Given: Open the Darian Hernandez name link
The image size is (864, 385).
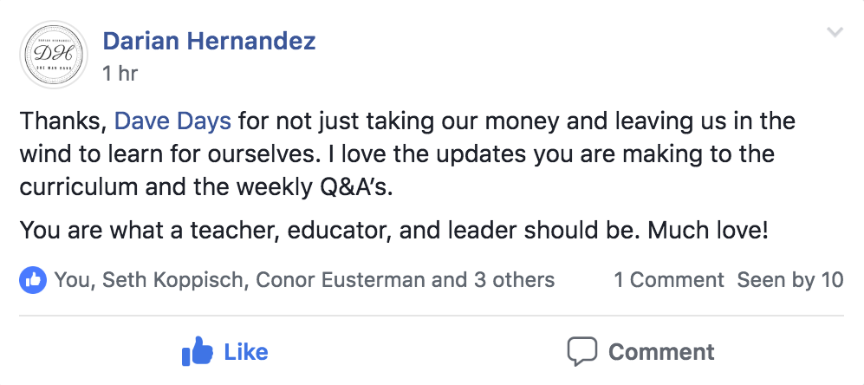Looking at the screenshot, I should (210, 41).
